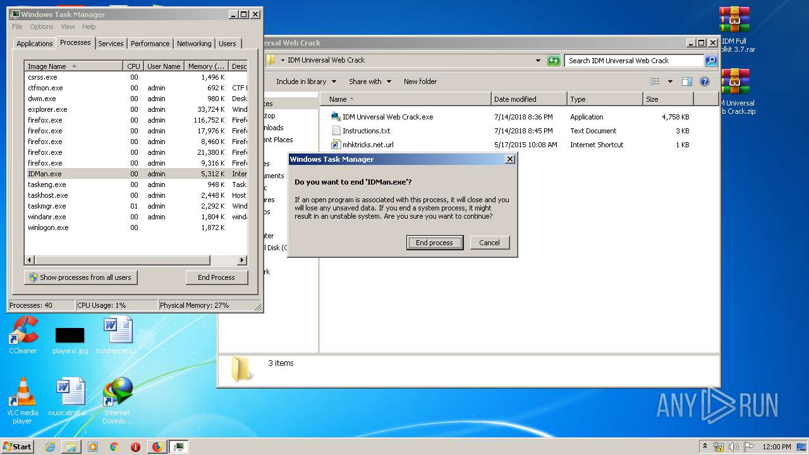Sort Explorer files by Type column

click(605, 99)
